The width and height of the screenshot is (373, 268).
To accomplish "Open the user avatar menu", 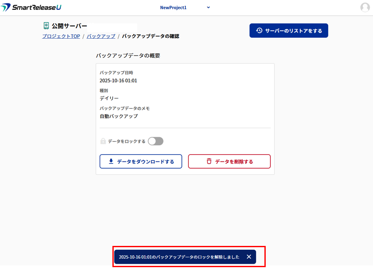I will click(x=365, y=7).
